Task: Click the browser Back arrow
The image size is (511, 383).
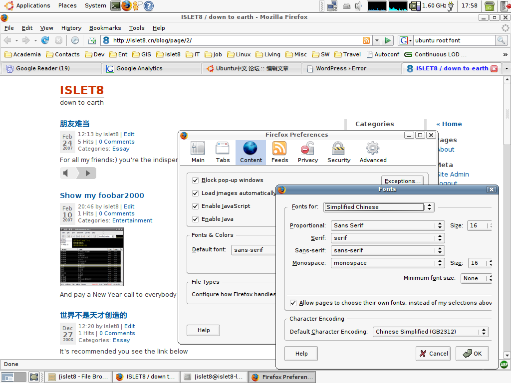Action: [7, 40]
